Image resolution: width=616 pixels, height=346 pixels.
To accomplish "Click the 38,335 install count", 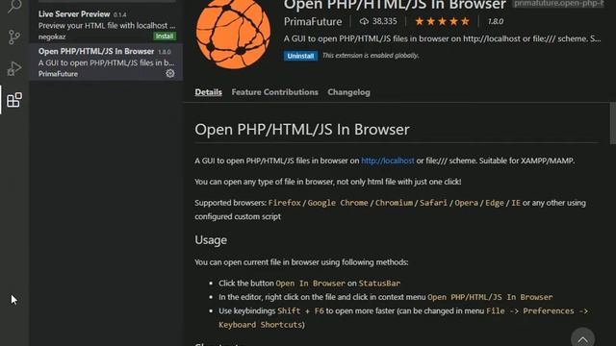I will pos(378,21).
